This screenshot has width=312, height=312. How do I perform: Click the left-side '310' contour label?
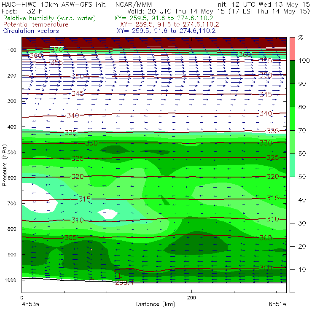(x=78, y=220)
